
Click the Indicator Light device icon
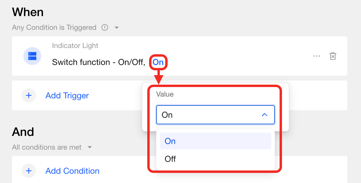[32, 56]
